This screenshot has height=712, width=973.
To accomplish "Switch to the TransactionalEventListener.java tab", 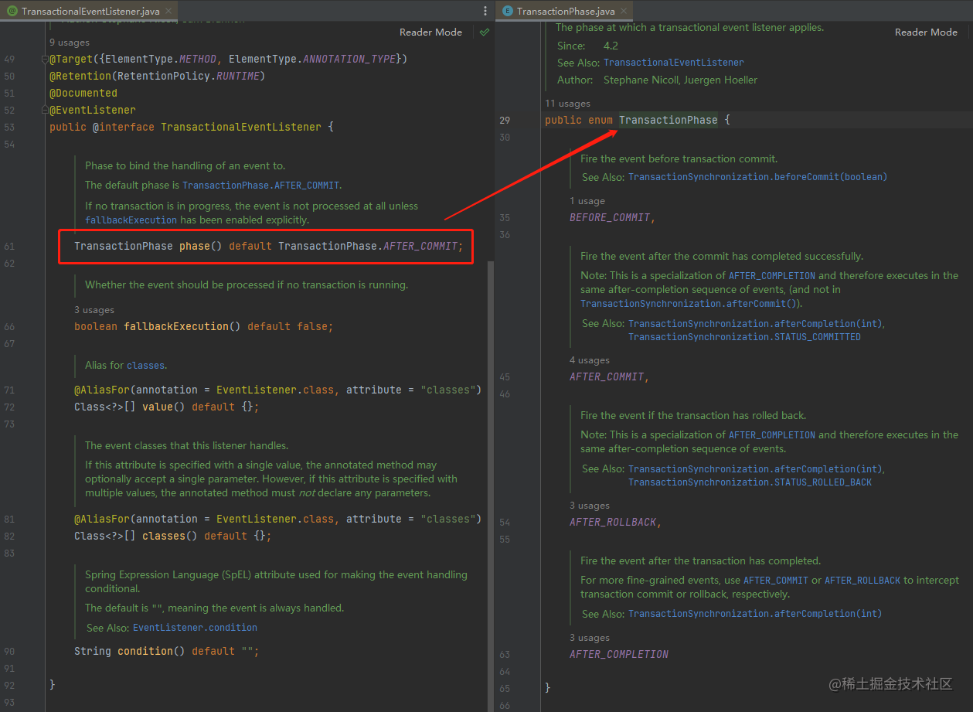I will [90, 11].
